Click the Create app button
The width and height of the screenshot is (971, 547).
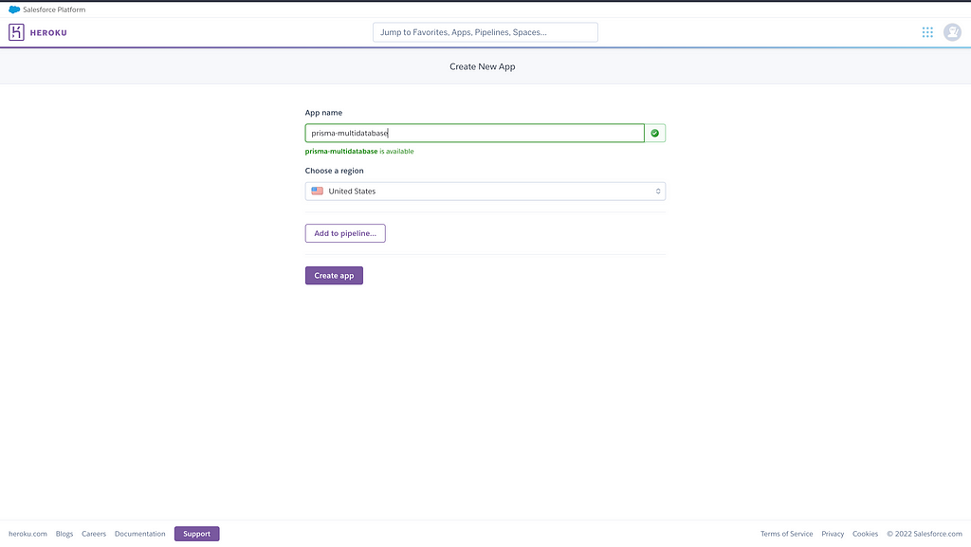click(x=334, y=275)
